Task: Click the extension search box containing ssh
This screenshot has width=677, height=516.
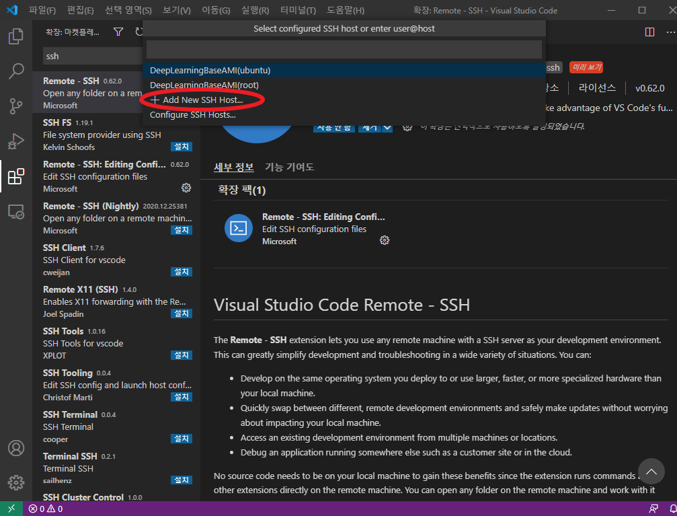Action: tap(92, 57)
